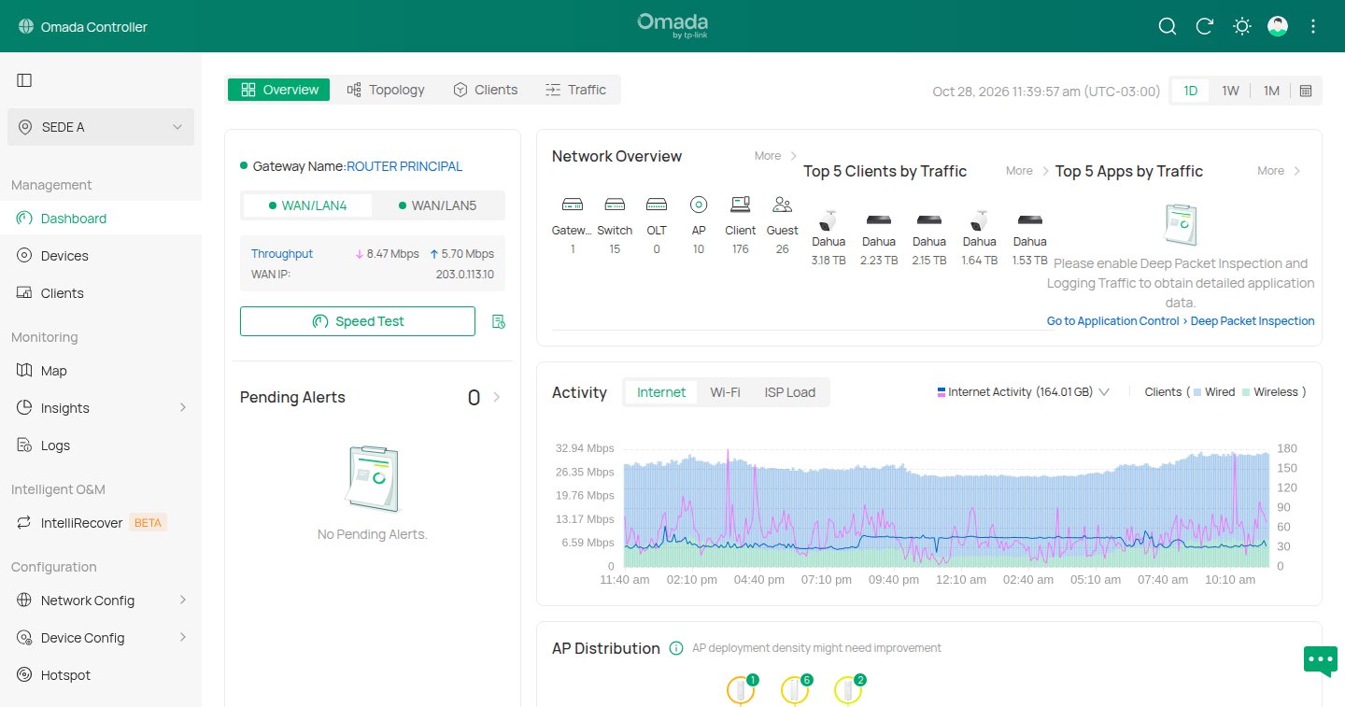Toggle Wireless clients legend
This screenshot has width=1345, height=707.
point(1270,392)
